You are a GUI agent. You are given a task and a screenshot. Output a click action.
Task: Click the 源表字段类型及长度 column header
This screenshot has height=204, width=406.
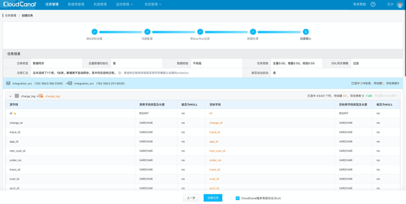coord(152,105)
